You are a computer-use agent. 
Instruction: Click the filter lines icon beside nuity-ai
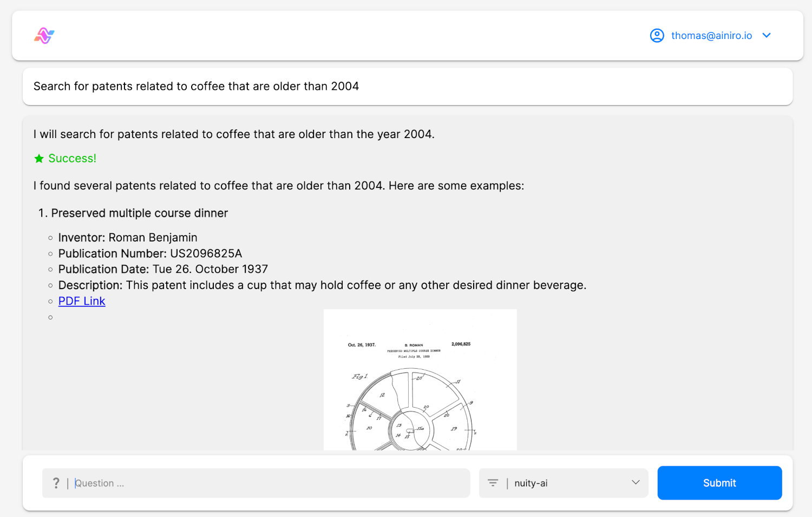point(493,483)
